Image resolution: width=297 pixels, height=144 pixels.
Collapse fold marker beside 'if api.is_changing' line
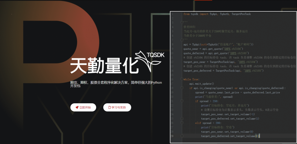coord(182,88)
